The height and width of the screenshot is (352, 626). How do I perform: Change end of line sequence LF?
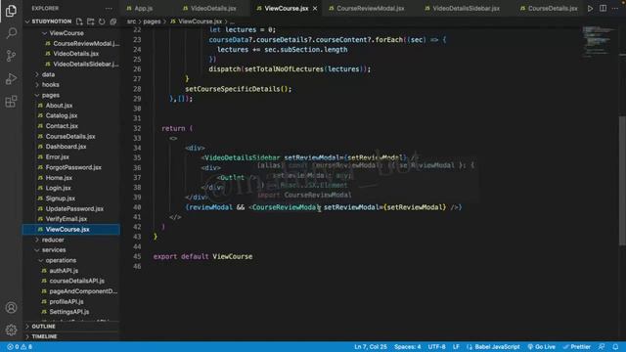point(456,347)
